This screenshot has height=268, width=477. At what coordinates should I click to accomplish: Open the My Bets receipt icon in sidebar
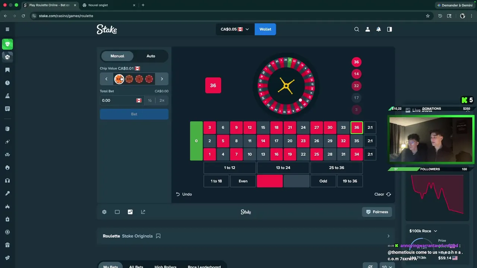tap(7, 108)
